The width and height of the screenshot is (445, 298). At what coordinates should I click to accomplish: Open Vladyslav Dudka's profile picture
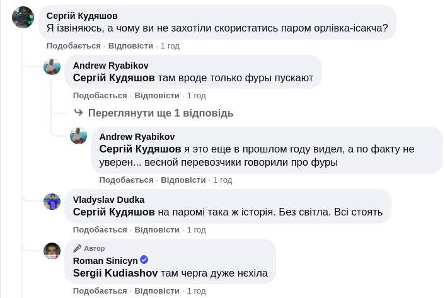pyautogui.click(x=52, y=202)
